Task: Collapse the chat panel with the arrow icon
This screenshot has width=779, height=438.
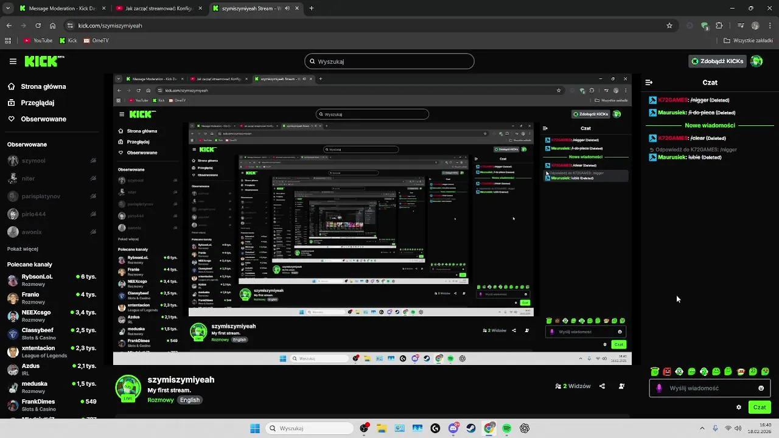Action: point(649,82)
